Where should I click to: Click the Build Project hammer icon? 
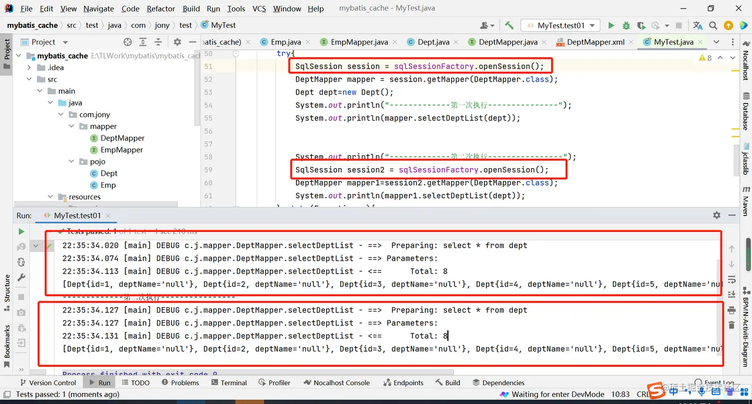[x=509, y=25]
